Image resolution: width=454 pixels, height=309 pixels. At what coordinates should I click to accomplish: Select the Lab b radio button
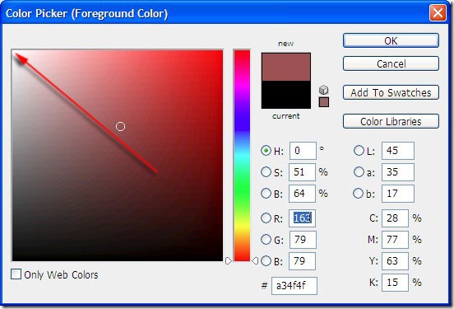[x=359, y=194]
